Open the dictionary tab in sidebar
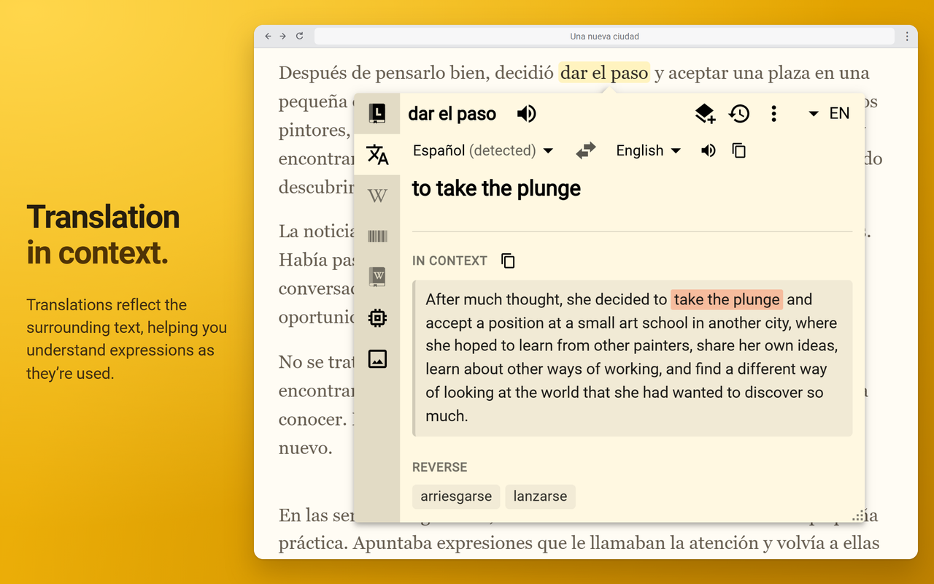This screenshot has height=584, width=934. (377, 113)
